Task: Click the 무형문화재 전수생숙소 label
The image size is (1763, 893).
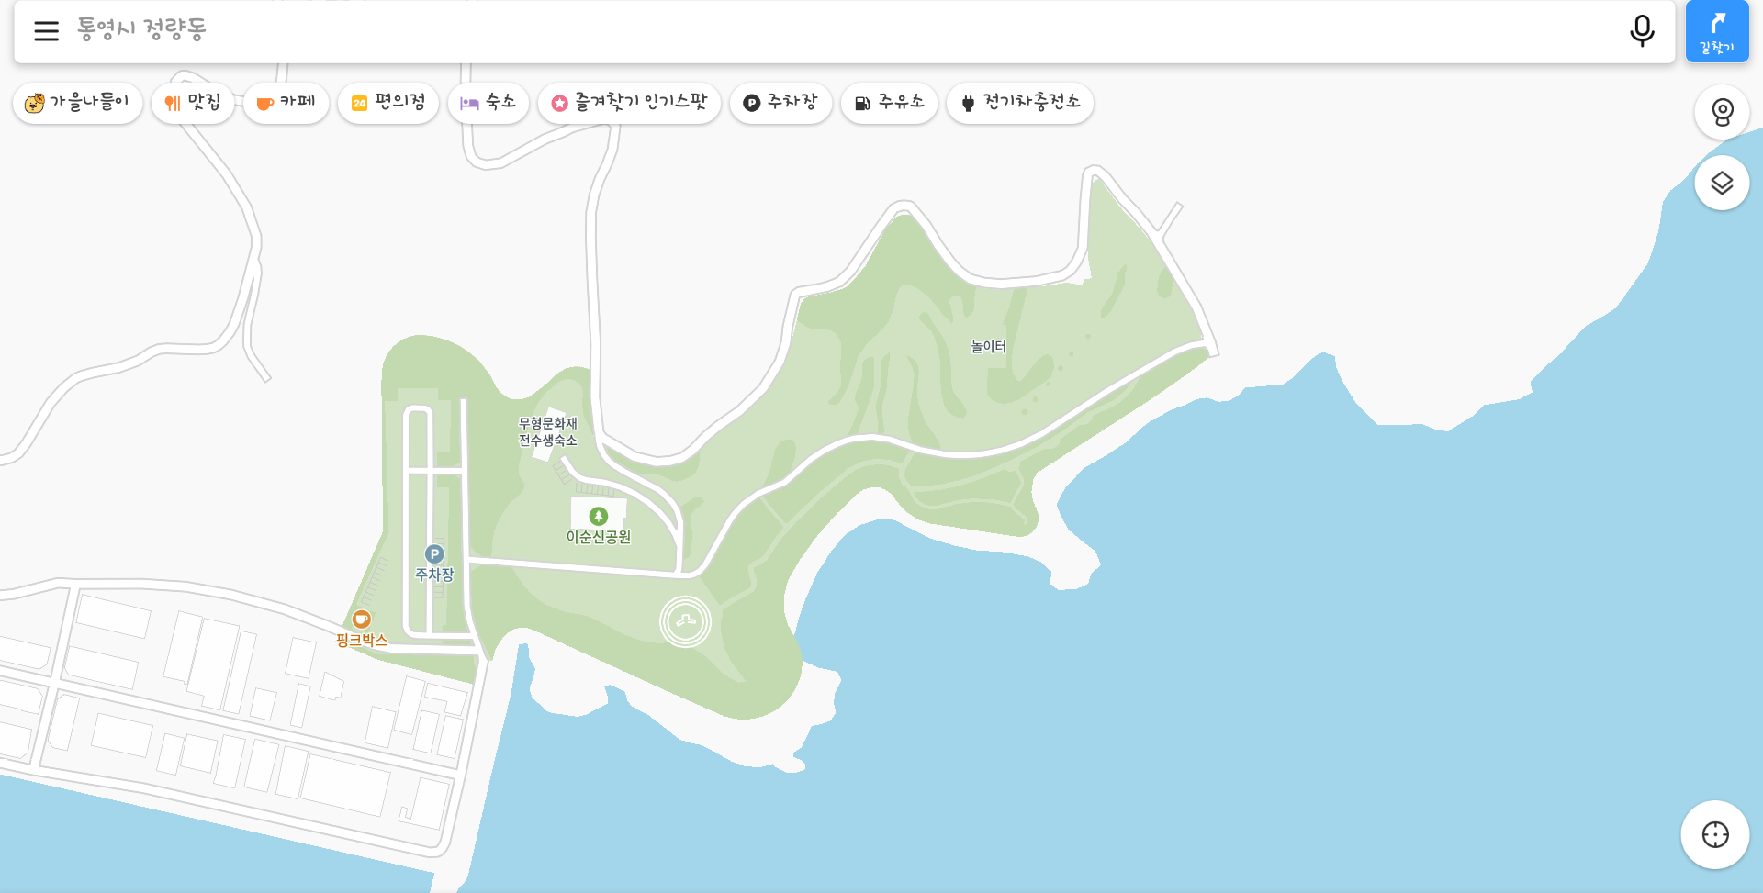Action: (548, 431)
